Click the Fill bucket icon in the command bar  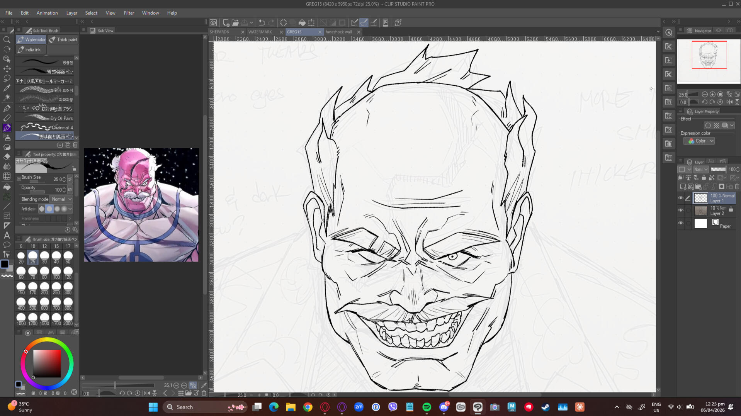point(302,23)
